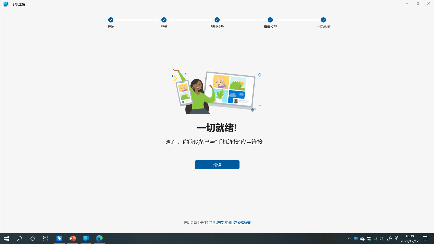This screenshot has width=434, height=244.
Task: Click the 登录 step checkmark
Action: (x=164, y=20)
